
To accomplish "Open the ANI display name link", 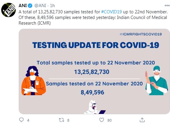I will (23, 6).
